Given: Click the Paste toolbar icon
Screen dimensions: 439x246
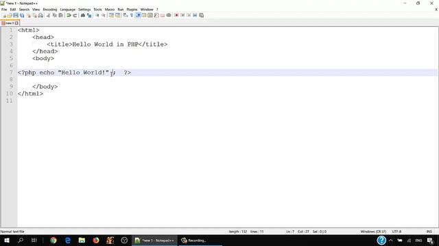Looking at the screenshot, I should 60,15.
